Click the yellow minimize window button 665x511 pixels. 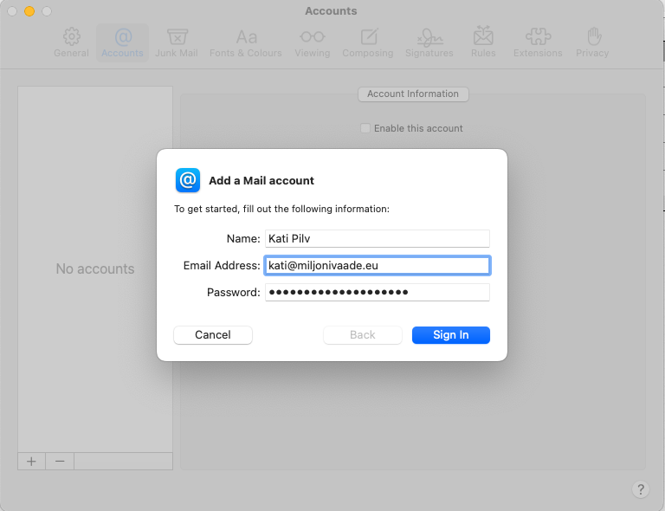[29, 11]
